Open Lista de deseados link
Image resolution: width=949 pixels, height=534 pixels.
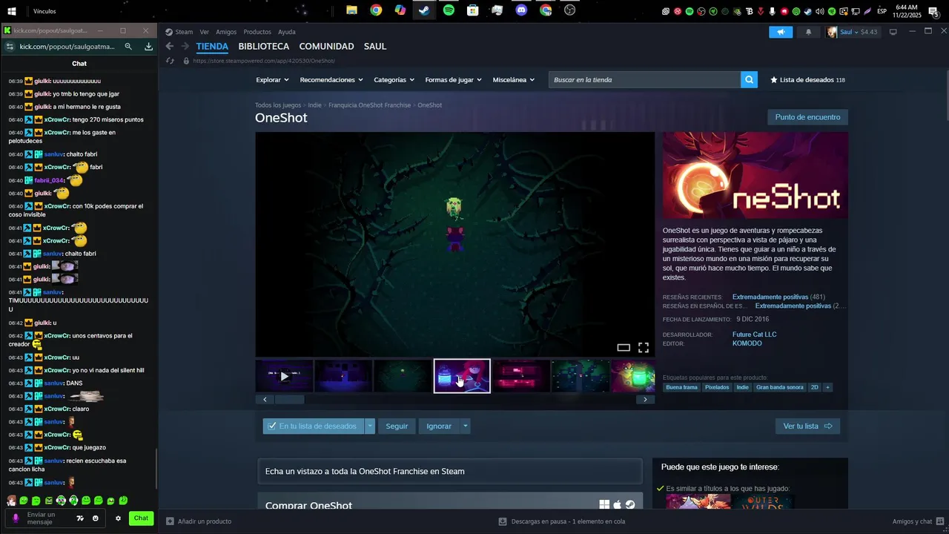pos(807,79)
